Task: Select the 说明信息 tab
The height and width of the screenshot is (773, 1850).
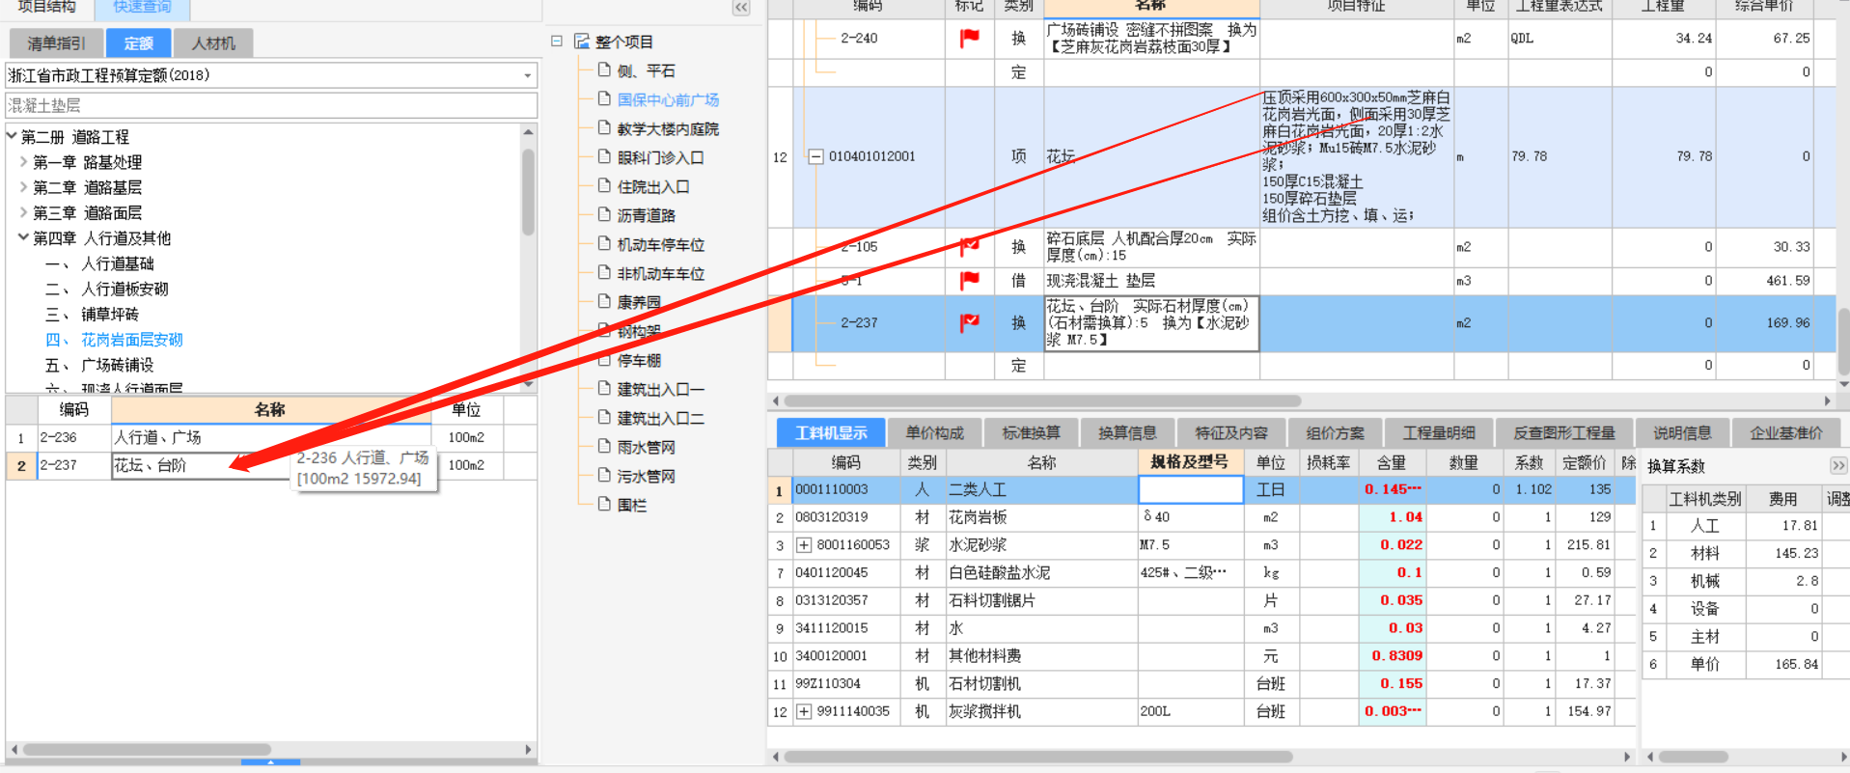Action: tap(1682, 433)
